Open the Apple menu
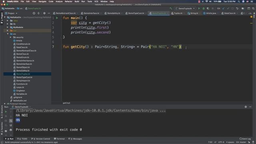Screen dimensions: 256x144 click(x=4, y=2)
